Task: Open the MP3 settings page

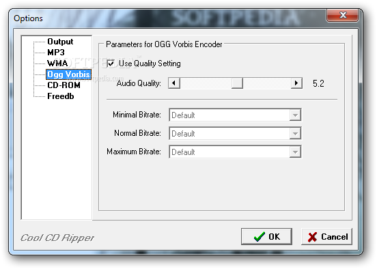Action: [56, 53]
